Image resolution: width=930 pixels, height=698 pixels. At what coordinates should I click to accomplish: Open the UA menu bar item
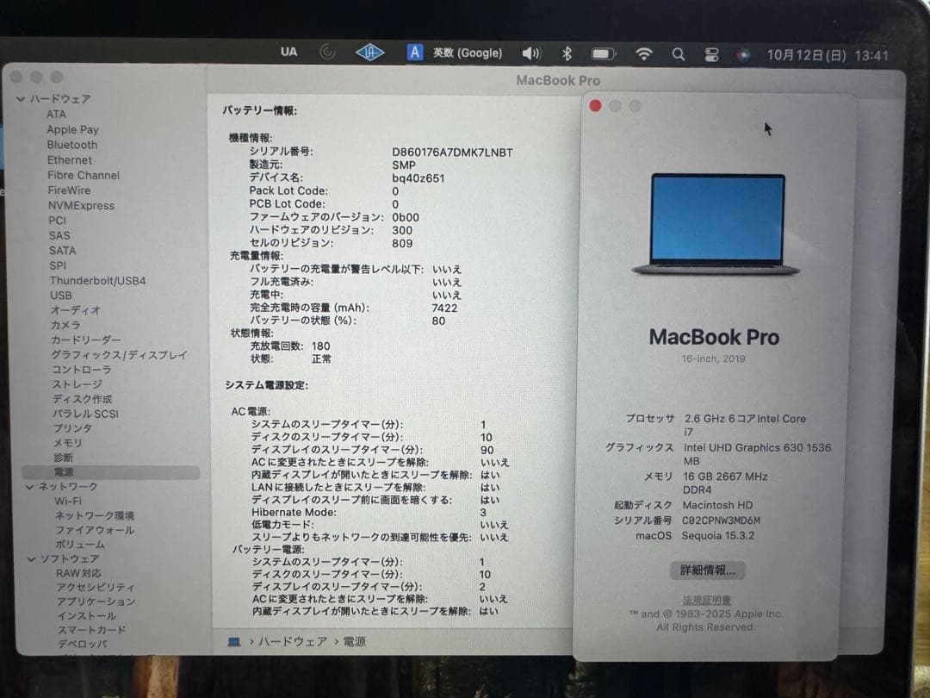click(x=288, y=53)
